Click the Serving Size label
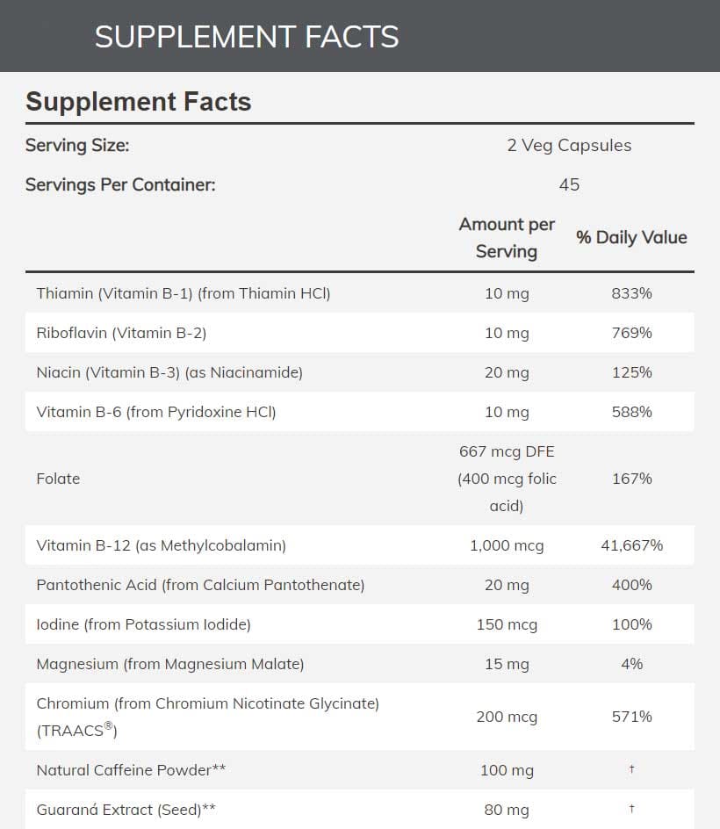Screen dimensions: 720x829 tap(77, 145)
